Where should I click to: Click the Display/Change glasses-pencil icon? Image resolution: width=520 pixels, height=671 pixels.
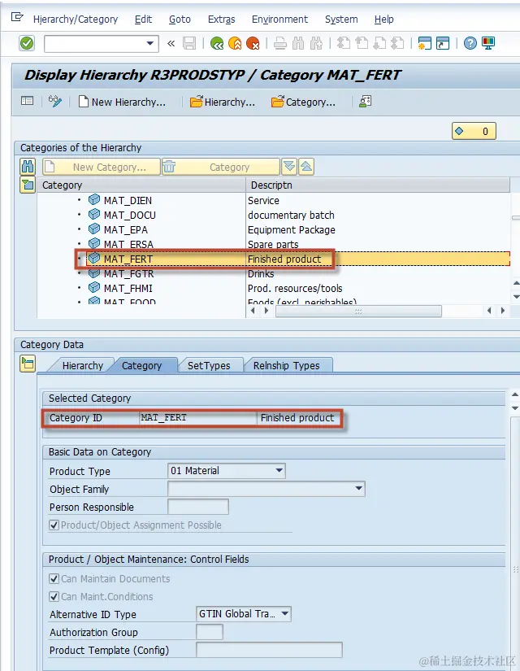point(55,102)
